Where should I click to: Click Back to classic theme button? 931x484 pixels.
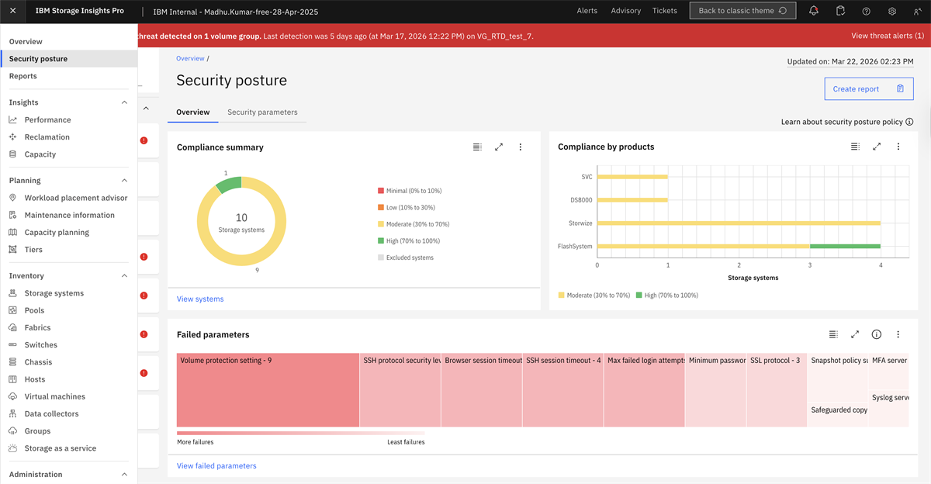coord(742,11)
